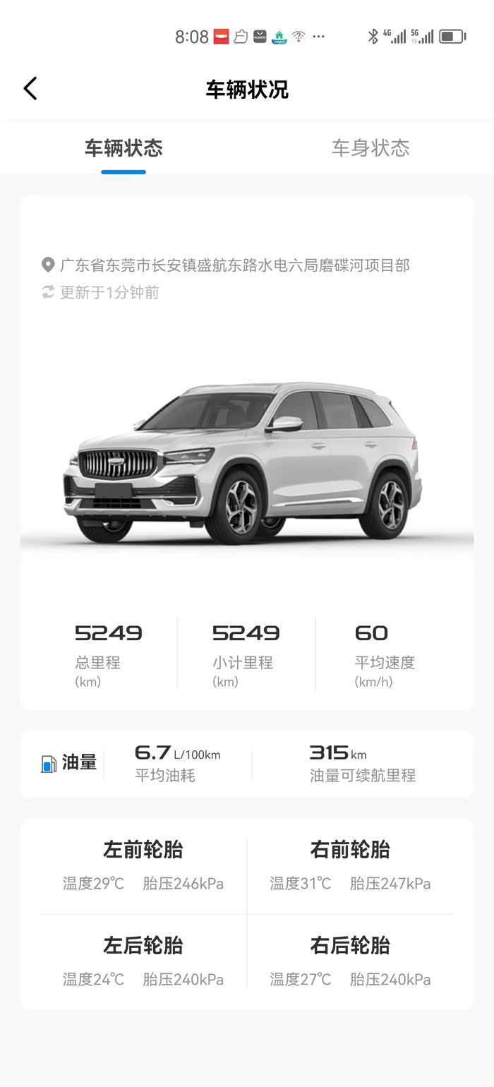Viewport: 494px width, 1087px height.
Task: Tap the refresh update icon
Action: [48, 292]
